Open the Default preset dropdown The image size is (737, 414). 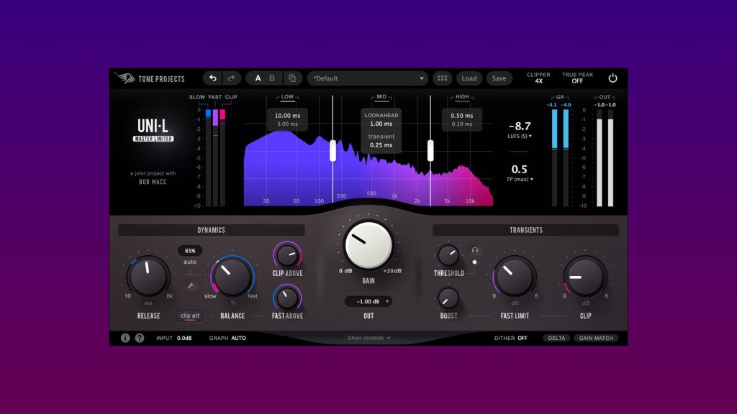point(368,78)
